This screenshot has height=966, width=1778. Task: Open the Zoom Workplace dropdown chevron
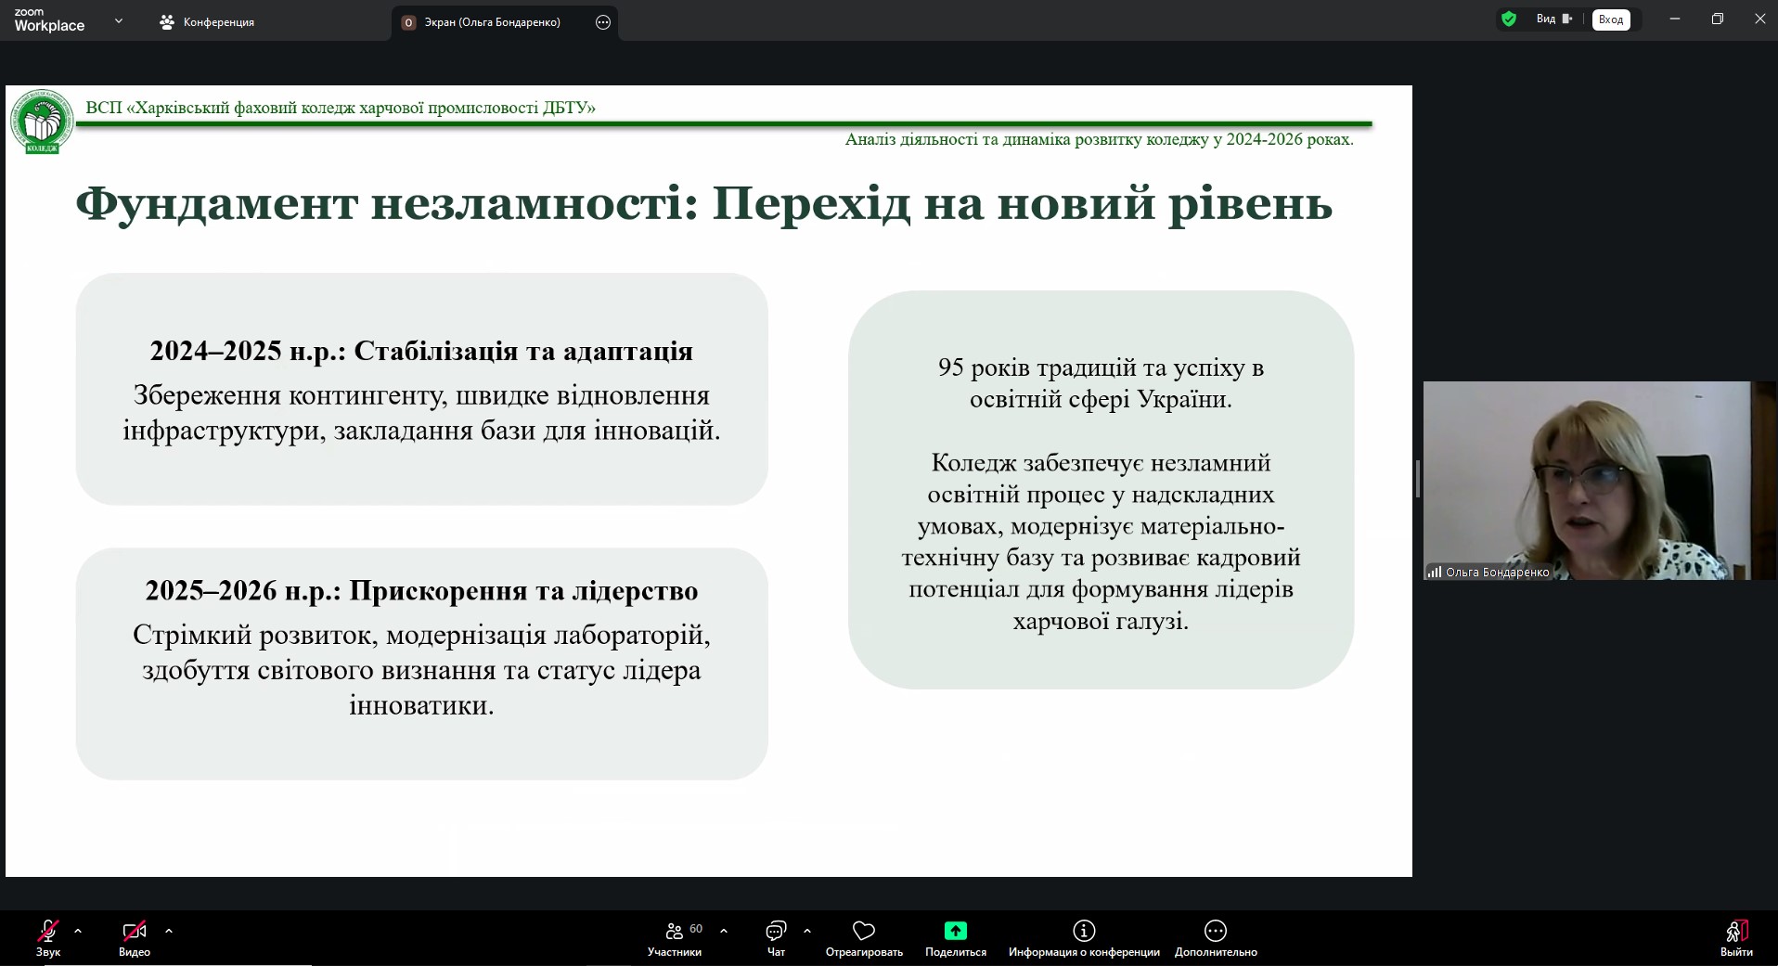(x=119, y=20)
